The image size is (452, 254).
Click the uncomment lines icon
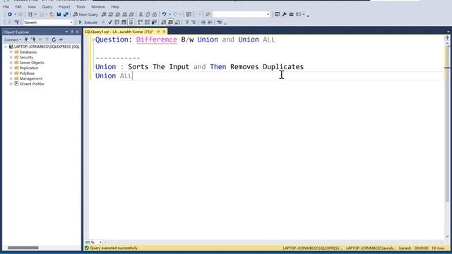(194, 22)
